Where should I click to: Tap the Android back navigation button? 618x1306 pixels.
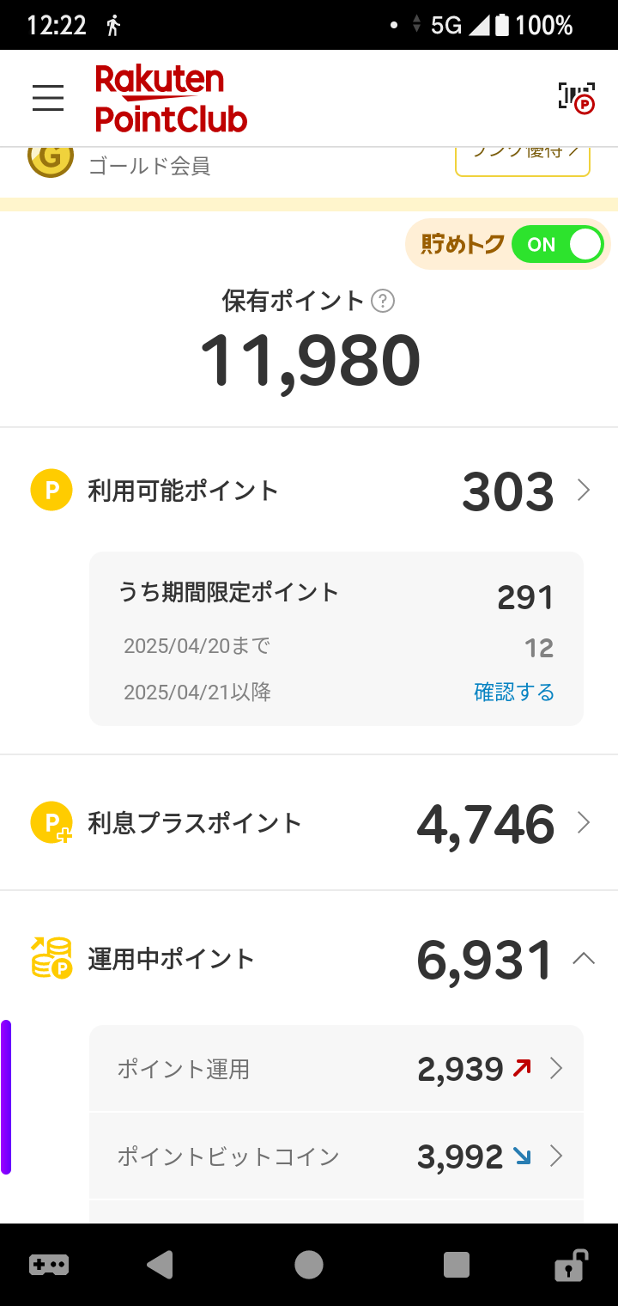tap(161, 1265)
